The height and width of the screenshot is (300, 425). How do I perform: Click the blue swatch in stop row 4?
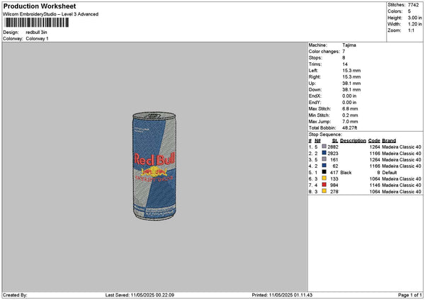[x=324, y=166]
